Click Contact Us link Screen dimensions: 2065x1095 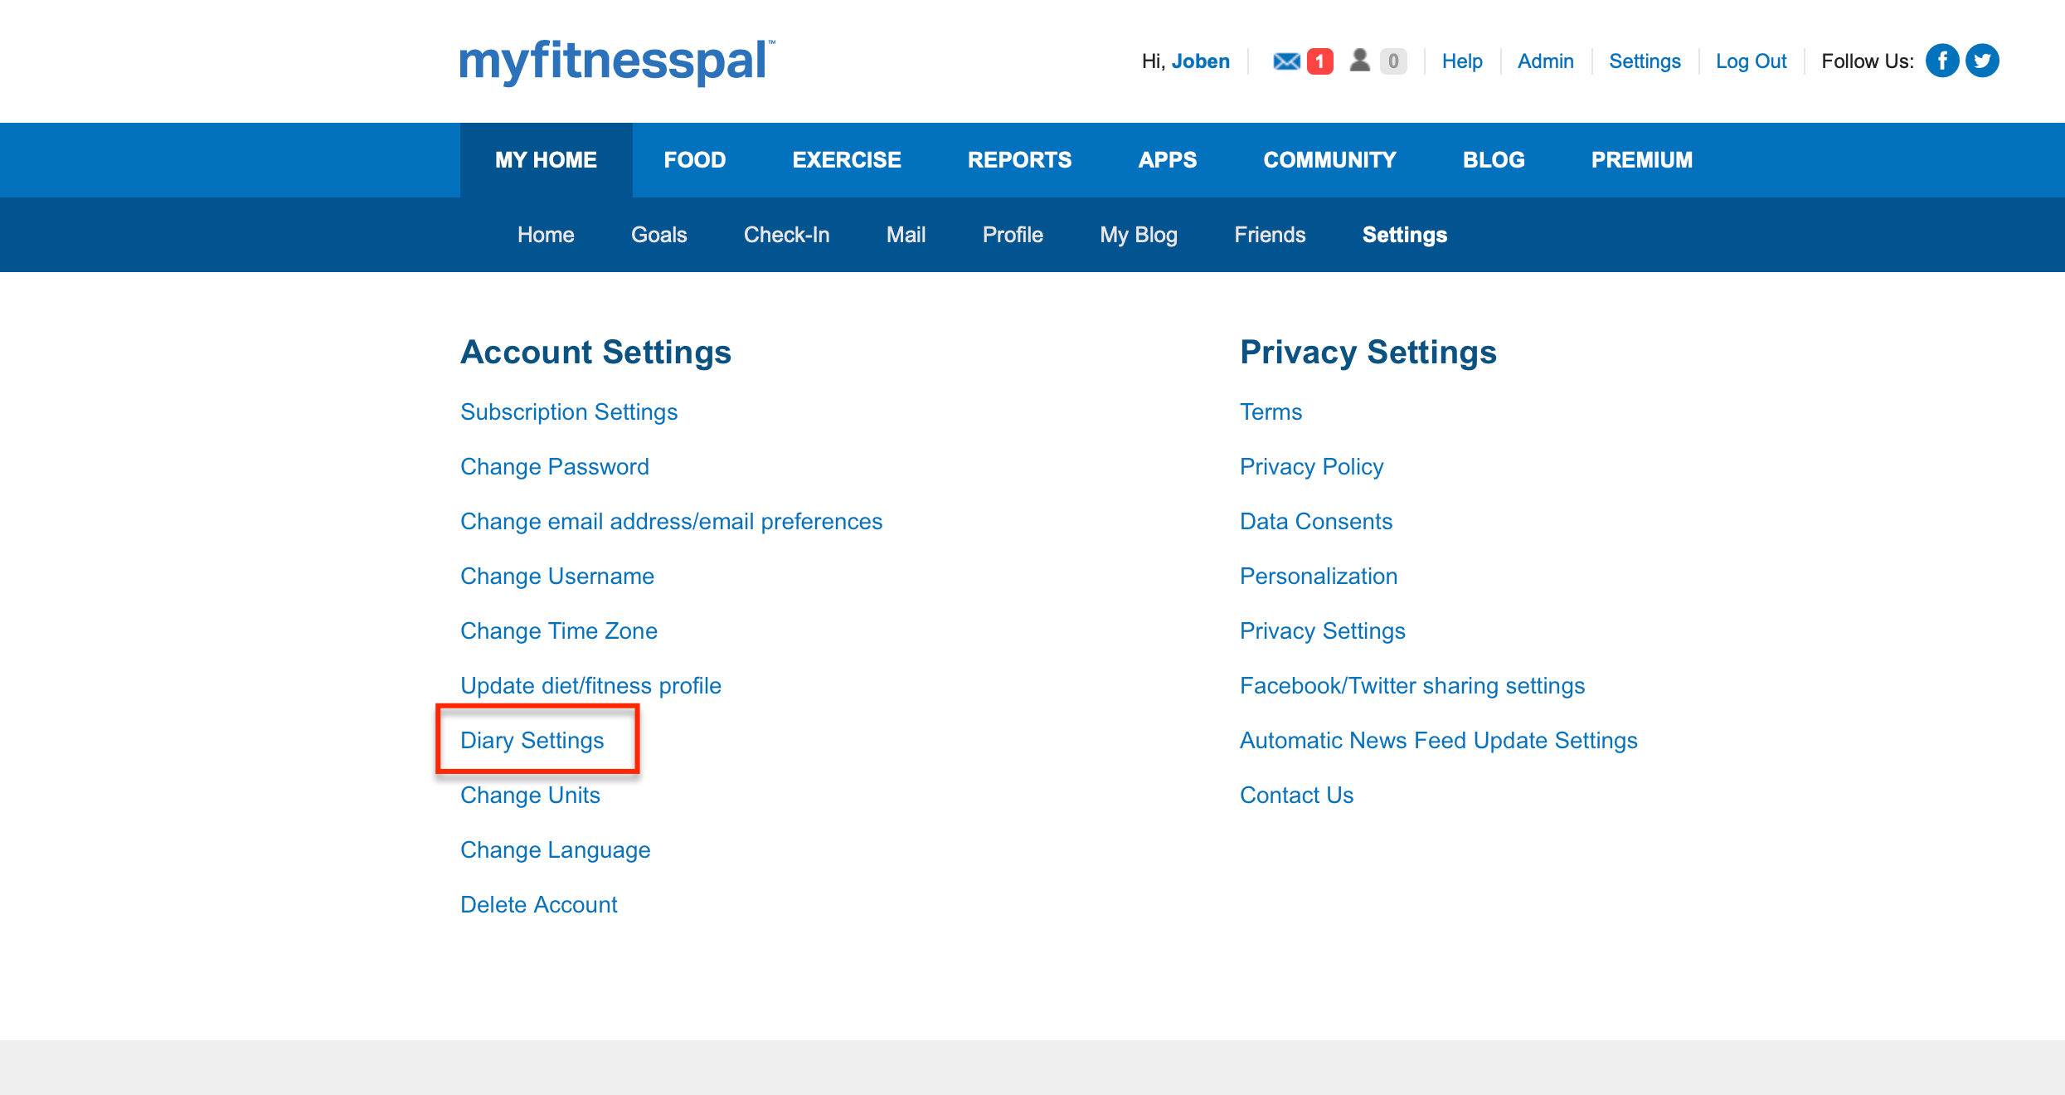1297,796
